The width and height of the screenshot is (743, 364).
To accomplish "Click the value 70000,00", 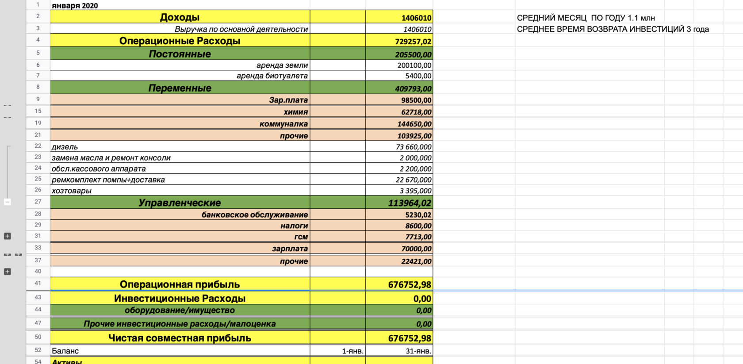I will (399, 249).
